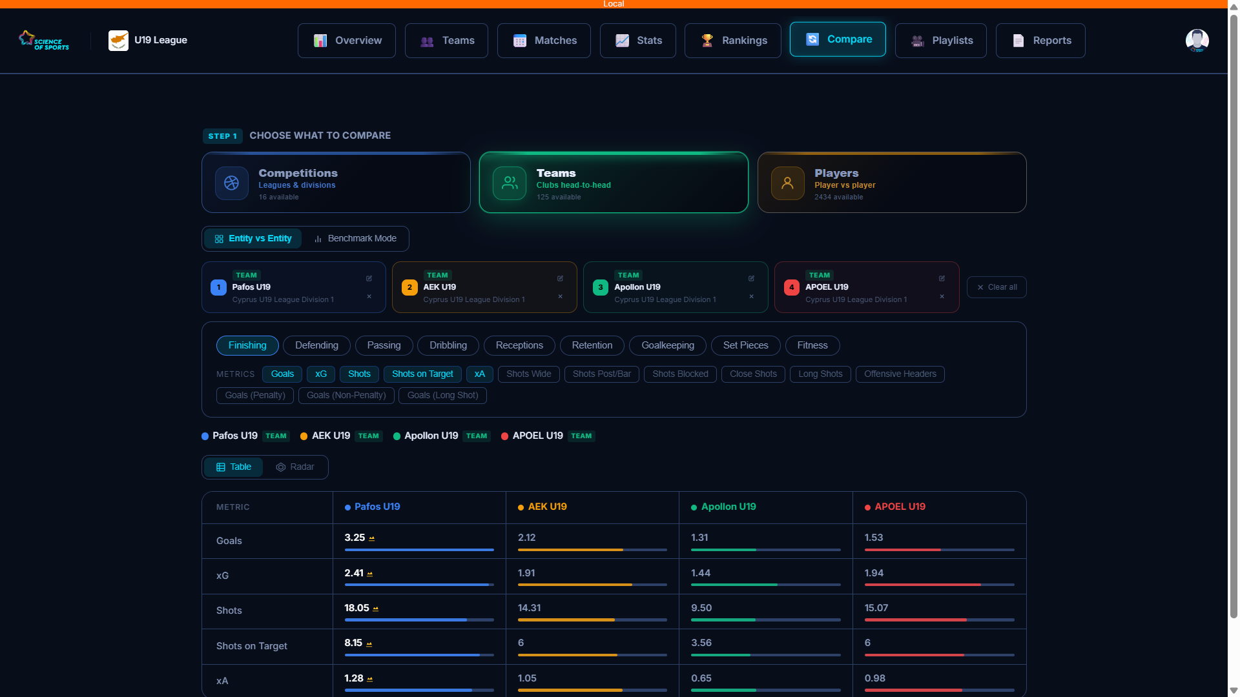Select the Dribbling category
1240x697 pixels.
[x=448, y=346]
